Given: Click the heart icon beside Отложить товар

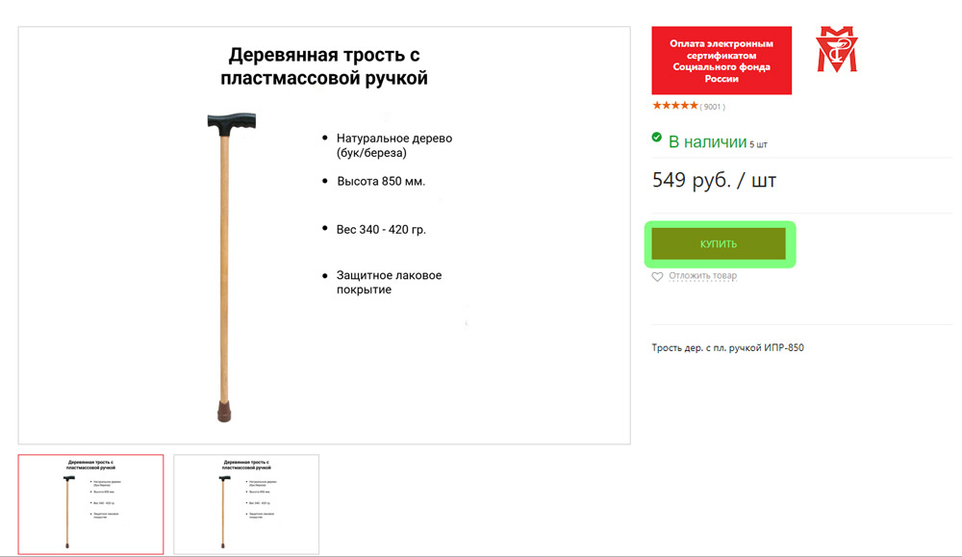Looking at the screenshot, I should (x=657, y=277).
